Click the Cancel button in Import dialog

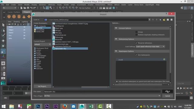[168, 96]
